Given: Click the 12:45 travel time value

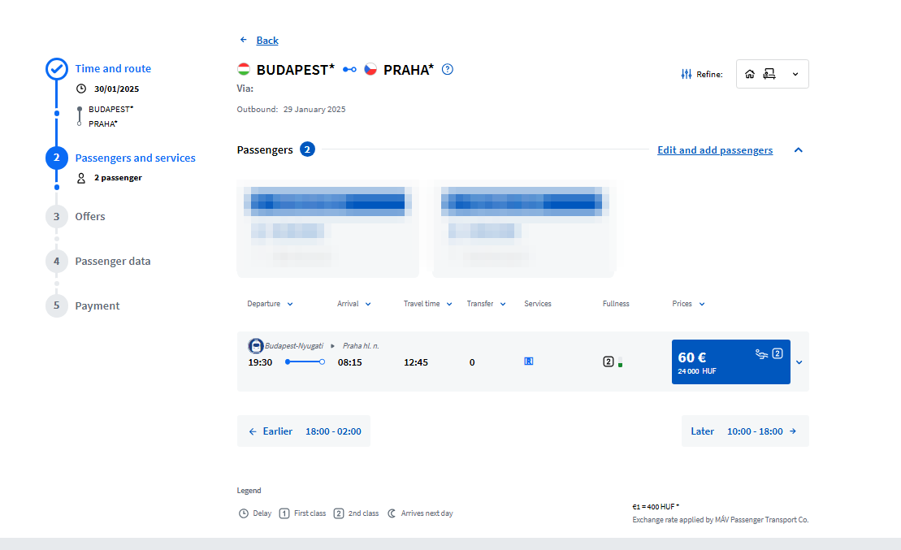Looking at the screenshot, I should tap(416, 362).
